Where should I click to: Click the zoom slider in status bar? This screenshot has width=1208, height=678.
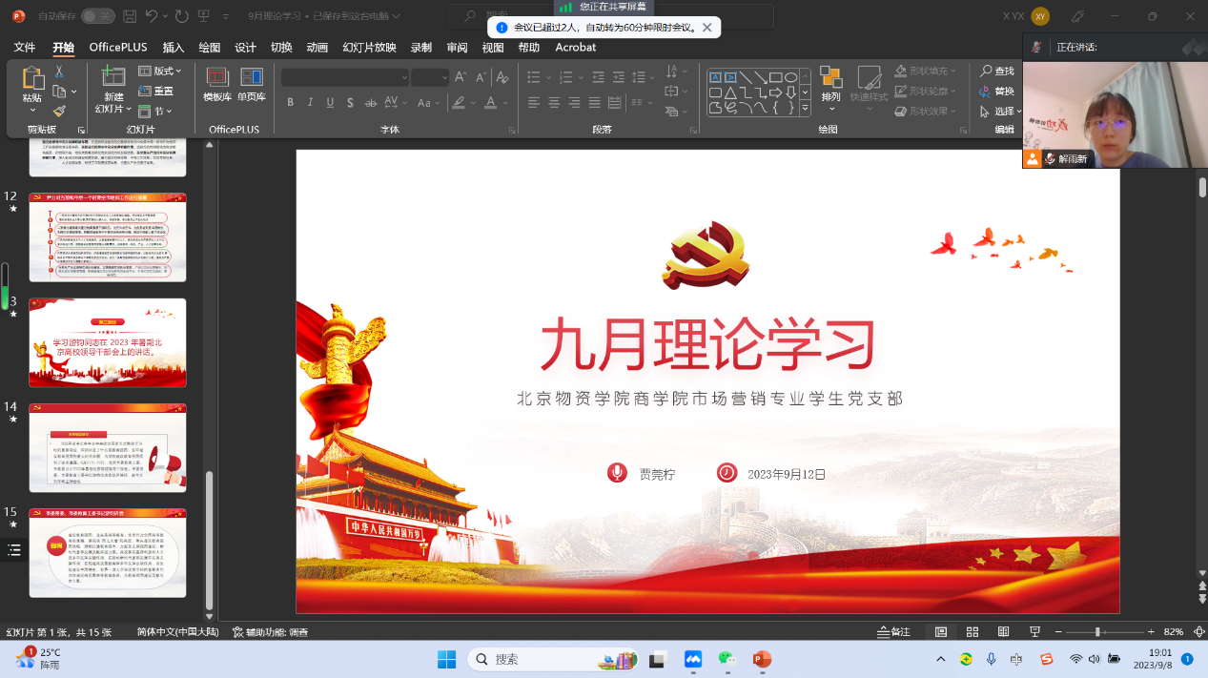point(1097,632)
